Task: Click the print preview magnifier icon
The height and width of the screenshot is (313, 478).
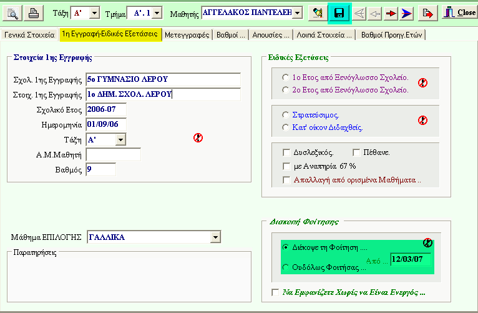Action: point(13,12)
